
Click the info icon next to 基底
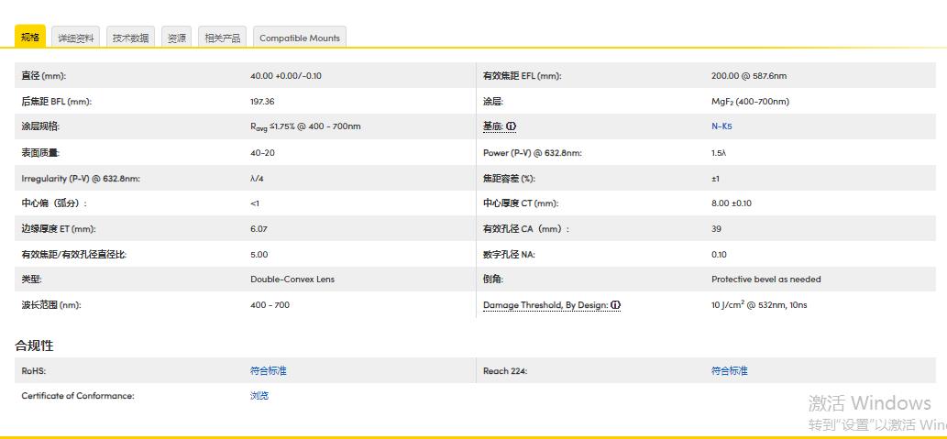(x=512, y=126)
